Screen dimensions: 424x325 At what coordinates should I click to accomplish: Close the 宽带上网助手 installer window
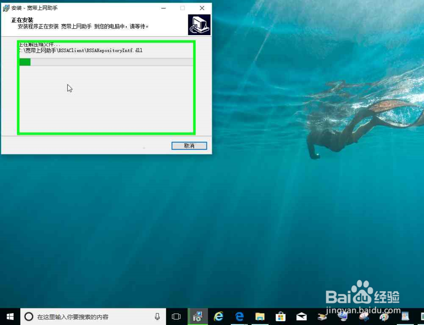tap(202, 8)
